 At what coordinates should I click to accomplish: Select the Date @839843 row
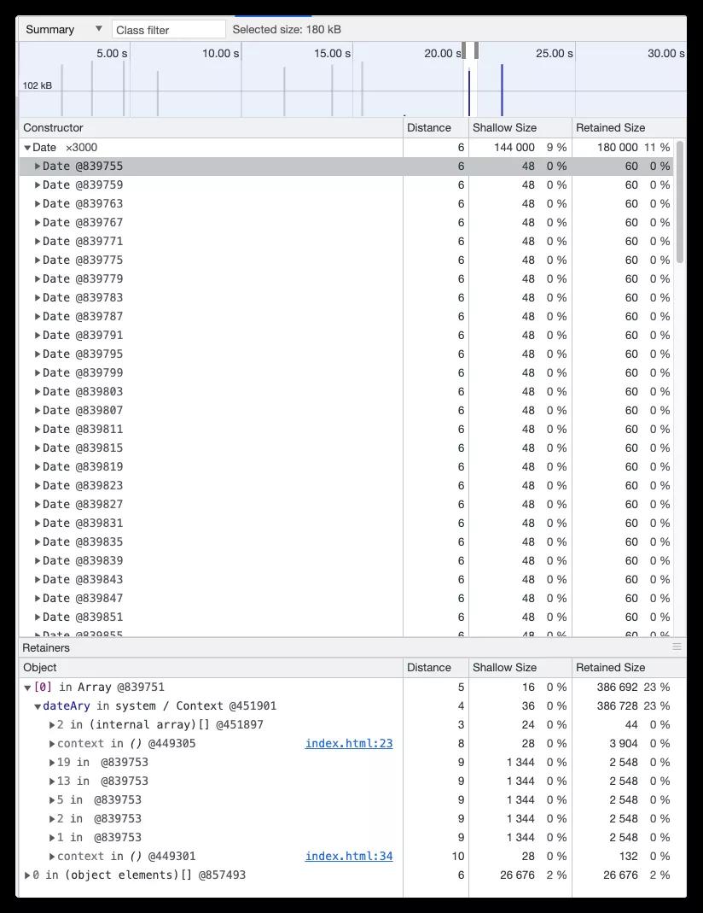click(x=346, y=579)
